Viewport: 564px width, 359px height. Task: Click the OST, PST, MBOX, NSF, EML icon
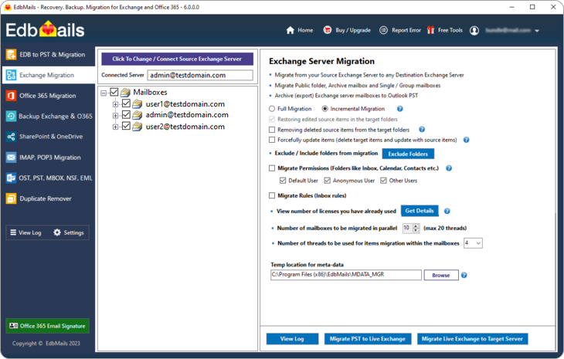pyautogui.click(x=11, y=178)
